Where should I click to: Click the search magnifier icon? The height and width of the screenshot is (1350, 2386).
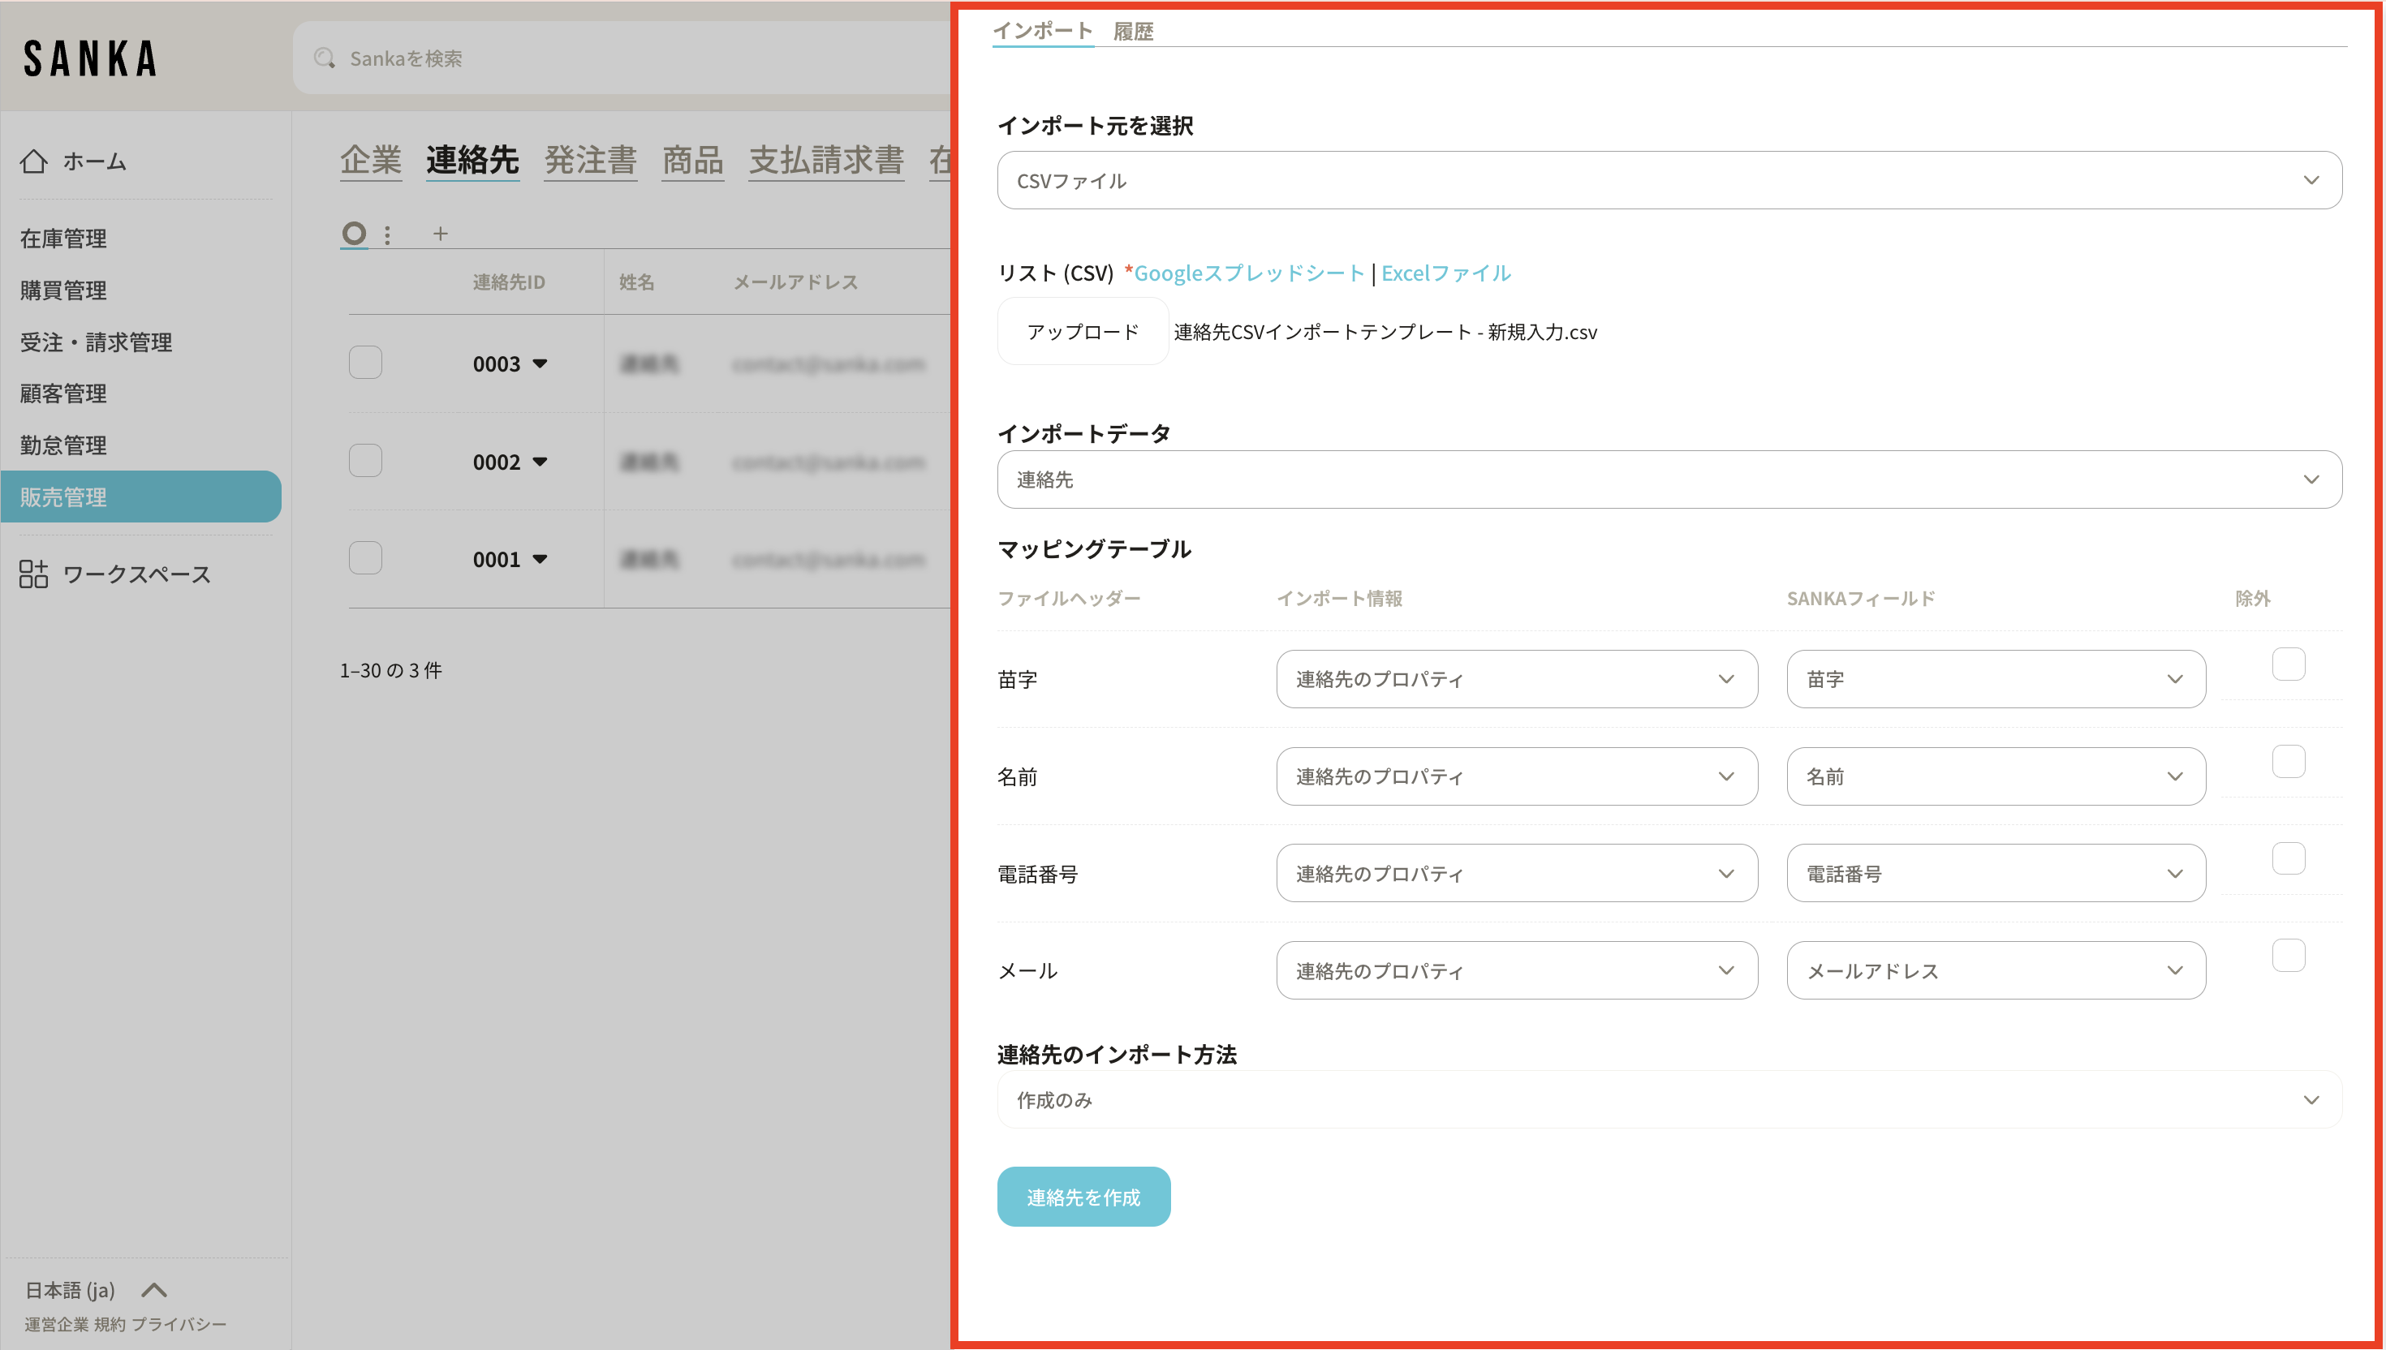pos(324,58)
